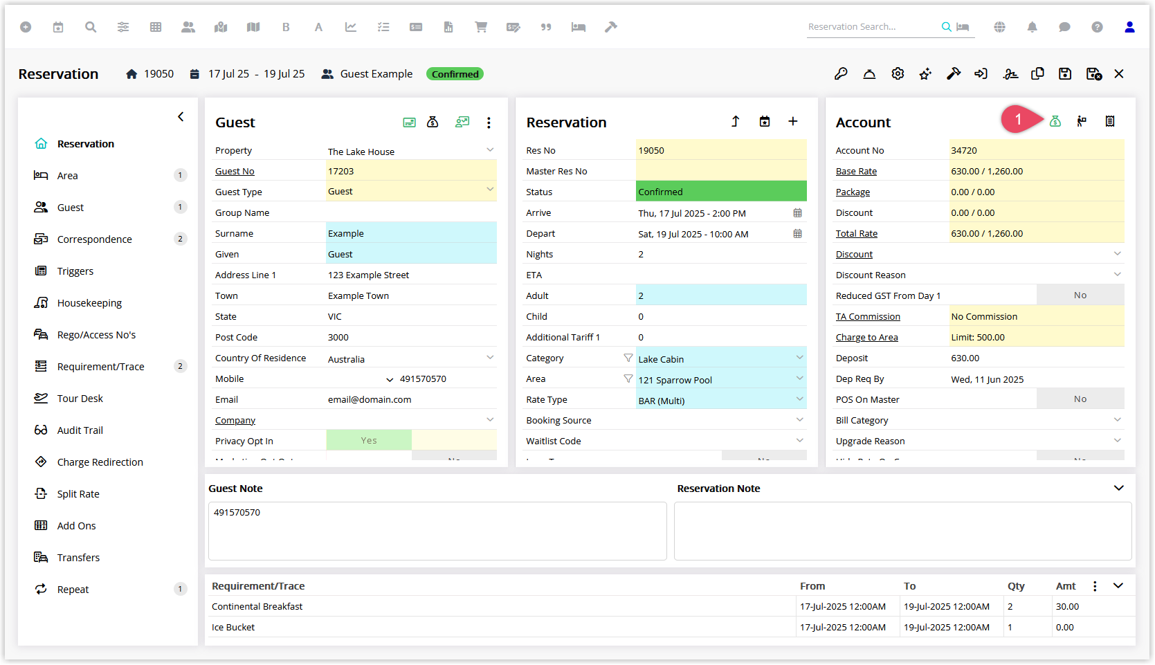Click the Guest No link
This screenshot has width=1155, height=665.
235,172
